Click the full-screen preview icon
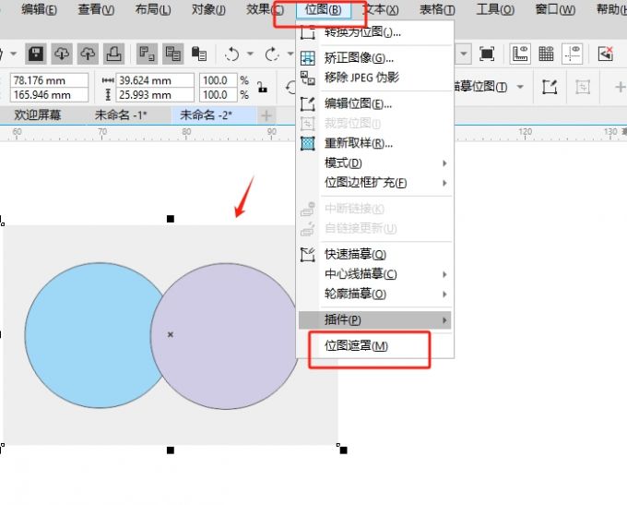 point(487,54)
